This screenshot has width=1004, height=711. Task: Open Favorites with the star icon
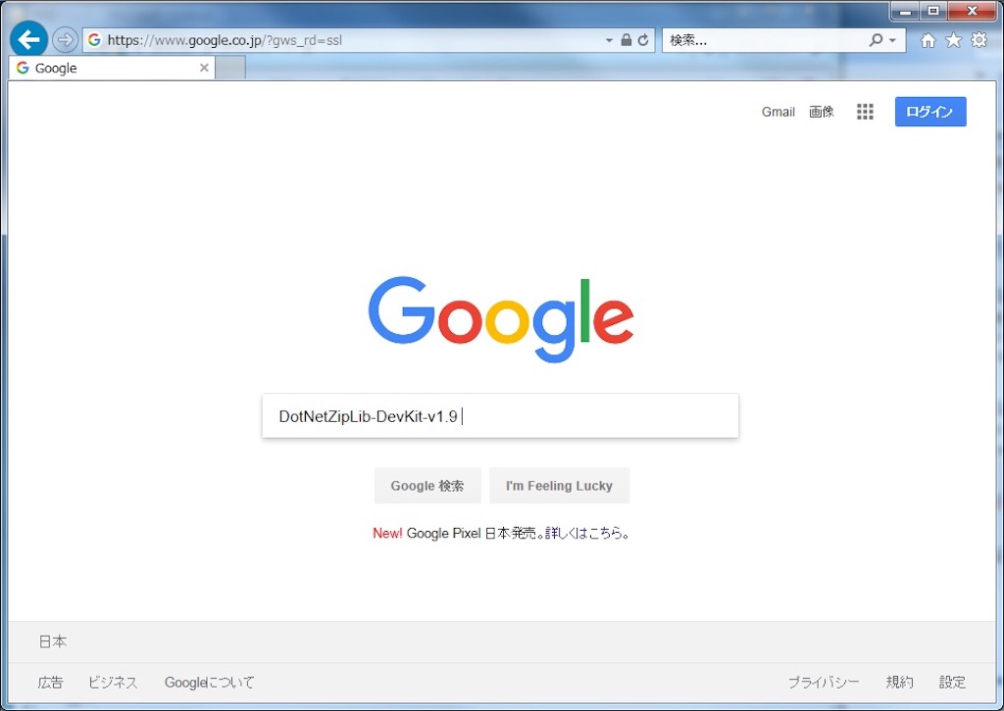953,40
